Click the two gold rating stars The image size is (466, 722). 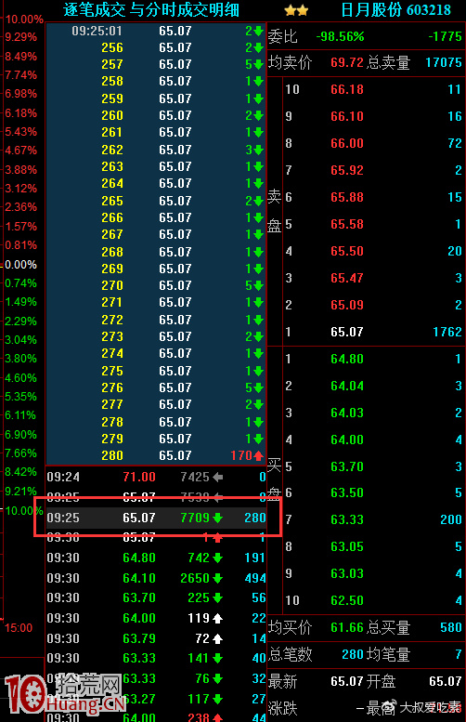(296, 10)
